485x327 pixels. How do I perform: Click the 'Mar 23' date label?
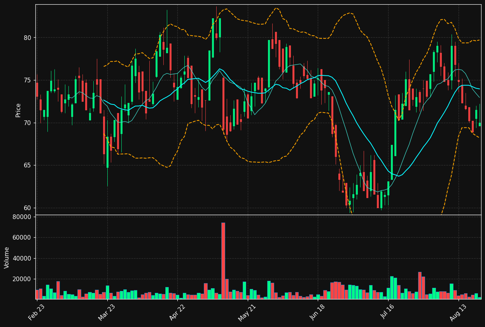pyautogui.click(x=107, y=313)
